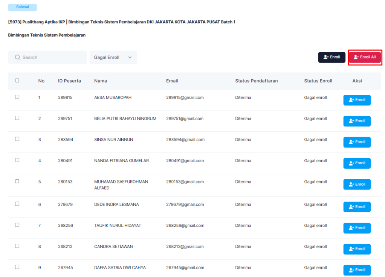The height and width of the screenshot is (277, 385).
Task: Click the Selesai status badge
Action: [23, 7]
